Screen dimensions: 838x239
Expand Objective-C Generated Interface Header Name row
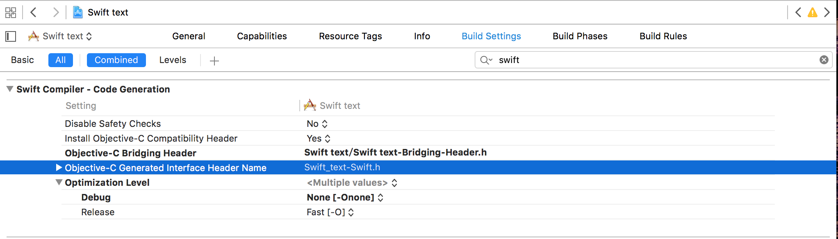(x=59, y=167)
